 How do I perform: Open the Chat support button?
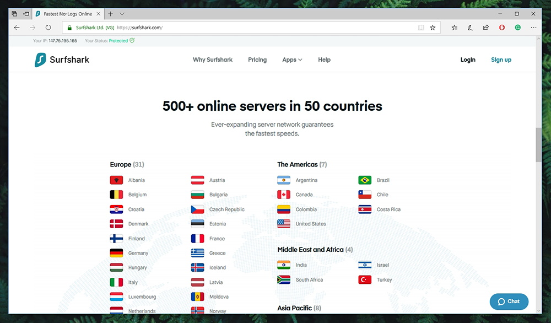[x=509, y=302]
